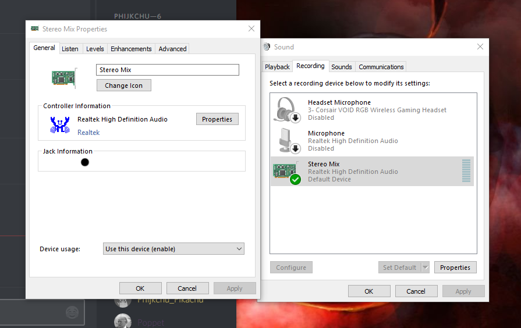Click the Stereo Mix Properties title bar icon
This screenshot has height=328, width=521.
click(34, 28)
